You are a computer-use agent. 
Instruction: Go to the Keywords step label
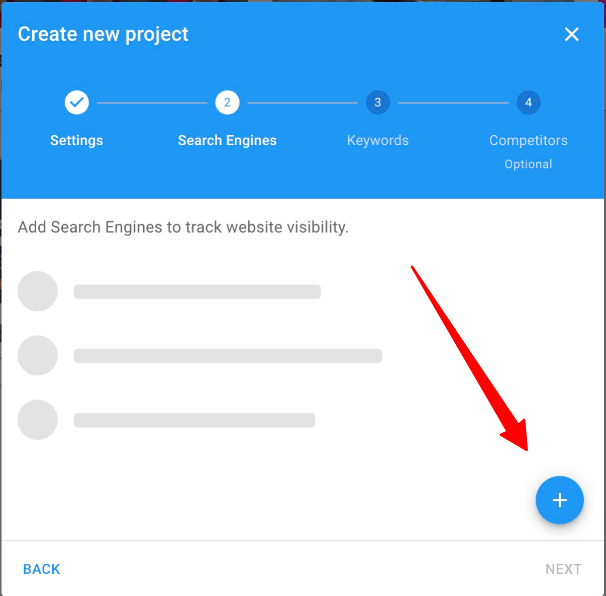(378, 140)
